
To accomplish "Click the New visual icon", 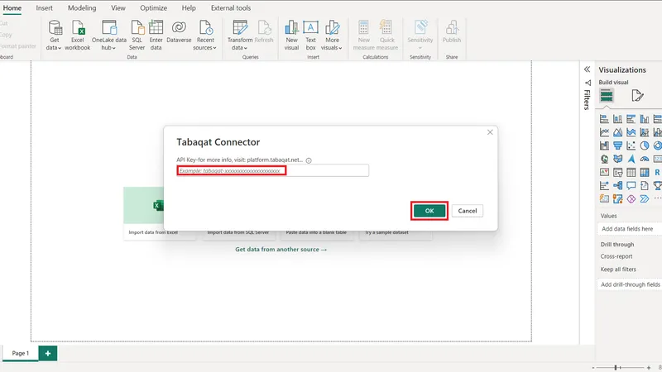I will point(291,28).
